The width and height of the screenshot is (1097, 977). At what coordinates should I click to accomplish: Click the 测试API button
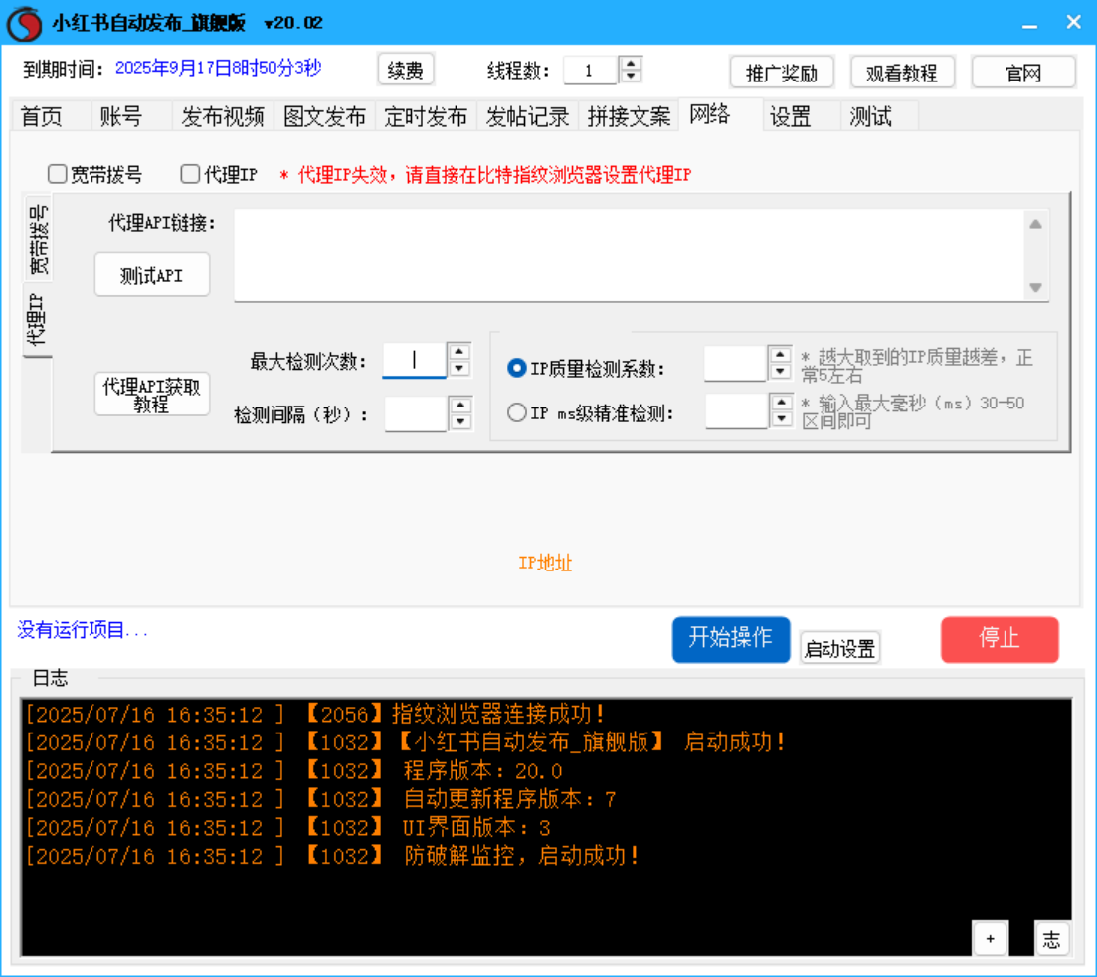(152, 275)
